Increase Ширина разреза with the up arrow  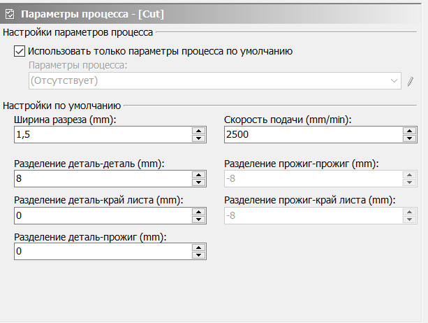198,131
